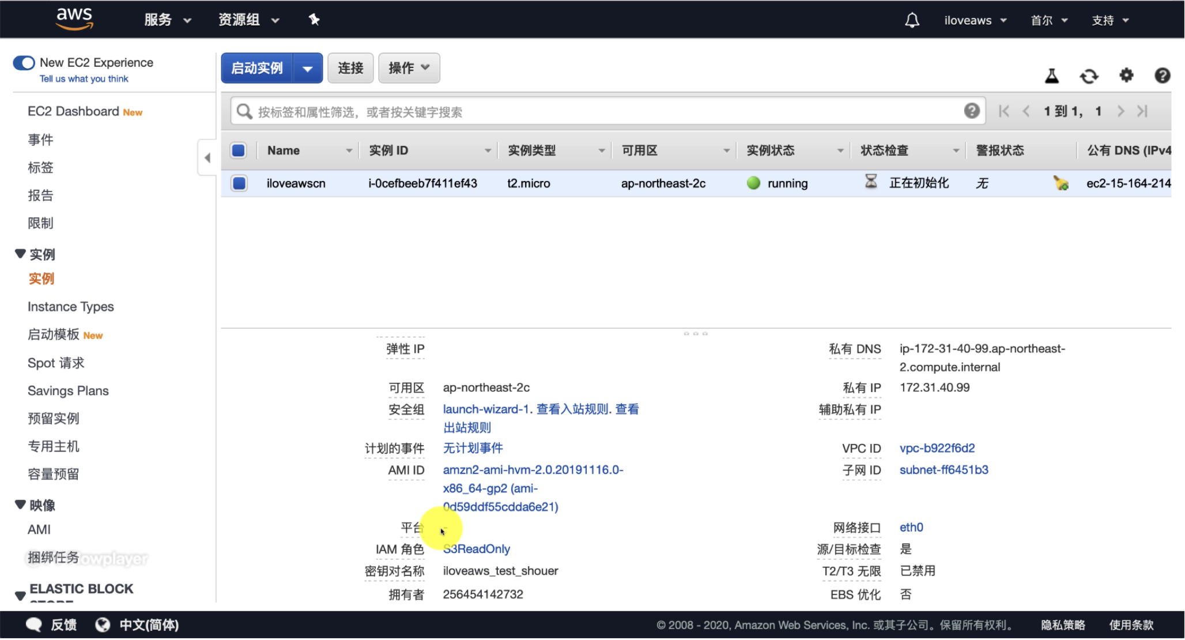Open the help question mark icon
The width and height of the screenshot is (1185, 640).
coord(1162,76)
